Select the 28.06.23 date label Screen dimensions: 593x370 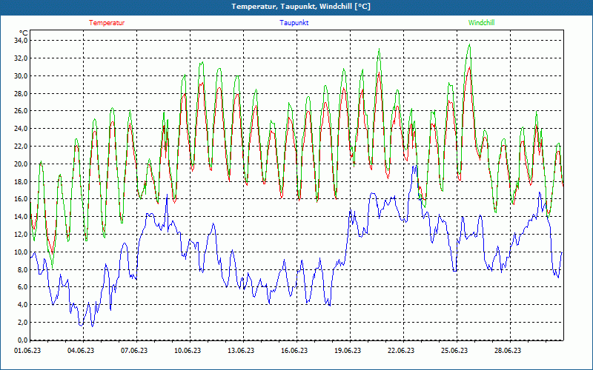pos(508,350)
